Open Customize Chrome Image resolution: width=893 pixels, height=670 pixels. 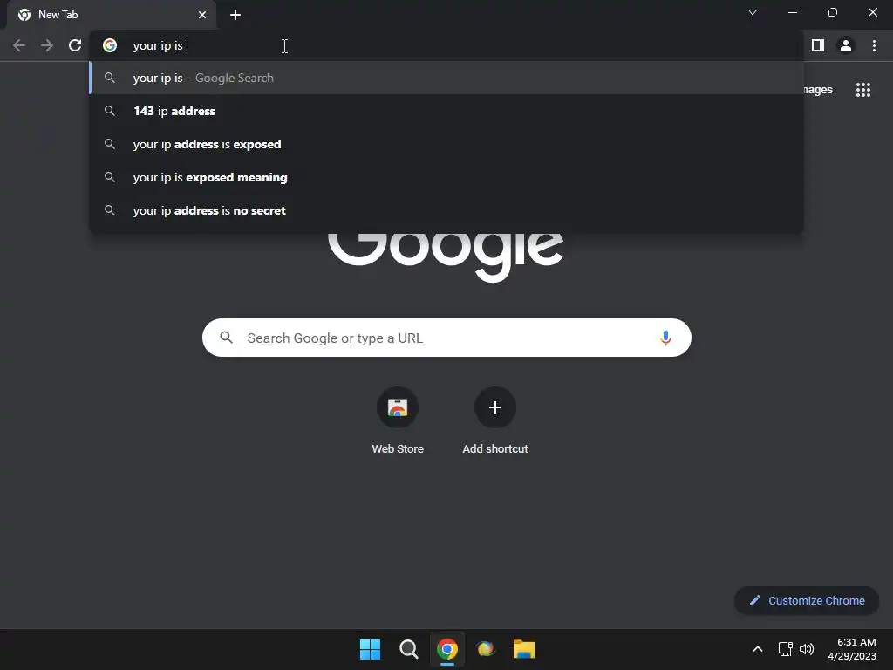[807, 600]
